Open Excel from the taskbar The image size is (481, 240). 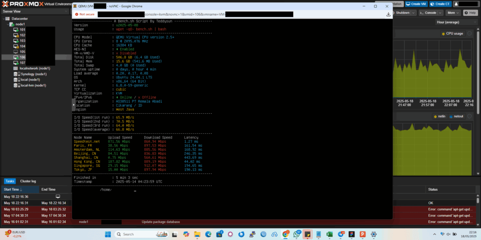pos(329,234)
